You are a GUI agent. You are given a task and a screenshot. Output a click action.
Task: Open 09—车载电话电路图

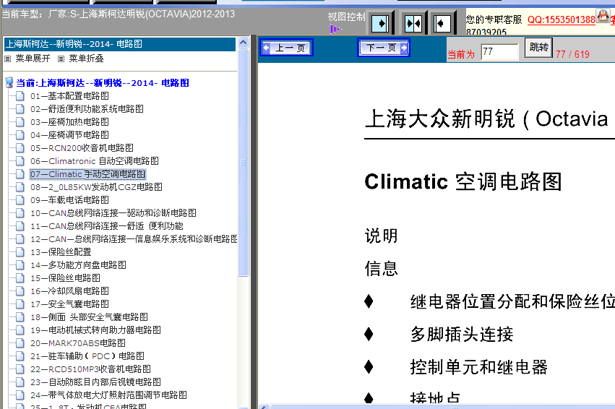pos(69,200)
